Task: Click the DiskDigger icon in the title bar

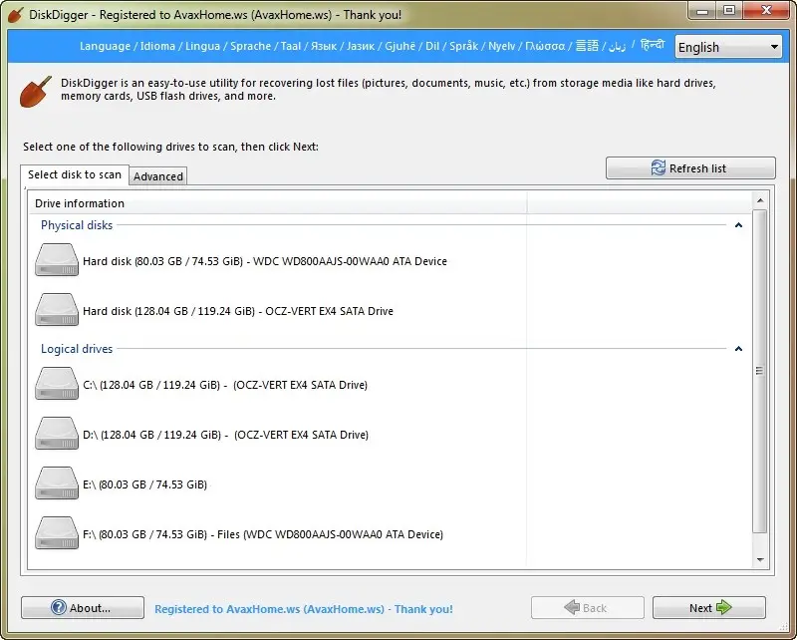Action: point(16,15)
